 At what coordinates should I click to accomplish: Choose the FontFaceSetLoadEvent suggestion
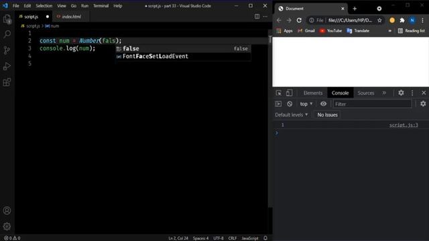[x=183, y=56]
